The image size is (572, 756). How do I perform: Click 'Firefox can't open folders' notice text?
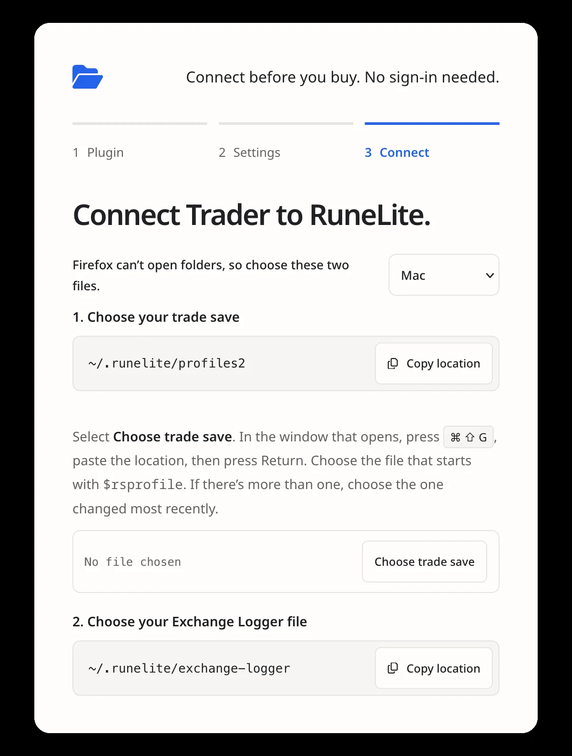[x=211, y=275]
